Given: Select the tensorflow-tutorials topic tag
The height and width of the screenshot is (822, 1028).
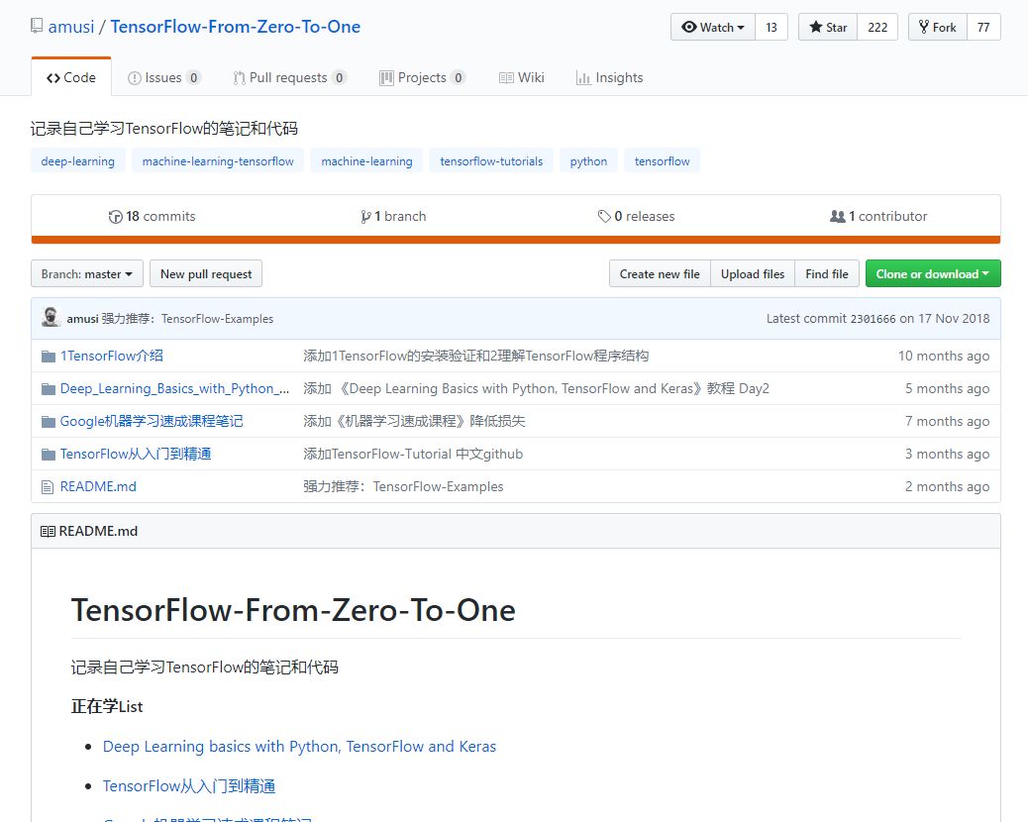Looking at the screenshot, I should pyautogui.click(x=491, y=161).
